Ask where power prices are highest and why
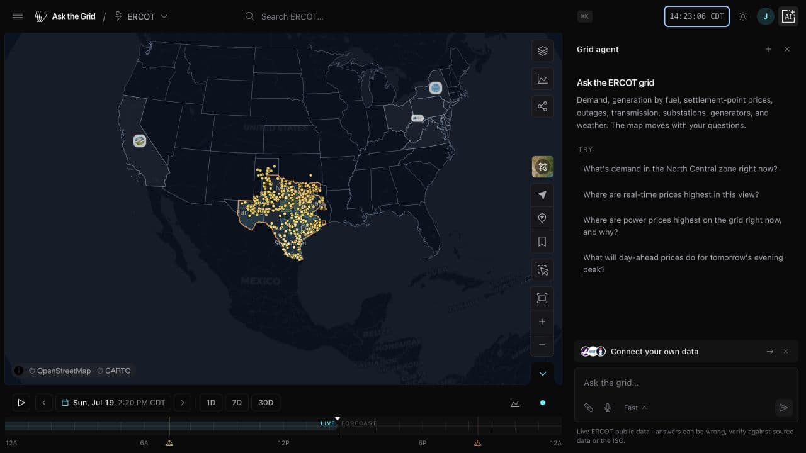This screenshot has height=453, width=806. (x=682, y=226)
